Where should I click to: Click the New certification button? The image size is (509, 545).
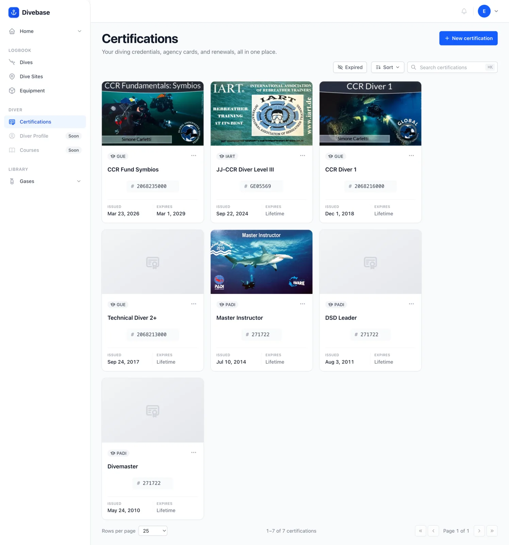tap(468, 38)
